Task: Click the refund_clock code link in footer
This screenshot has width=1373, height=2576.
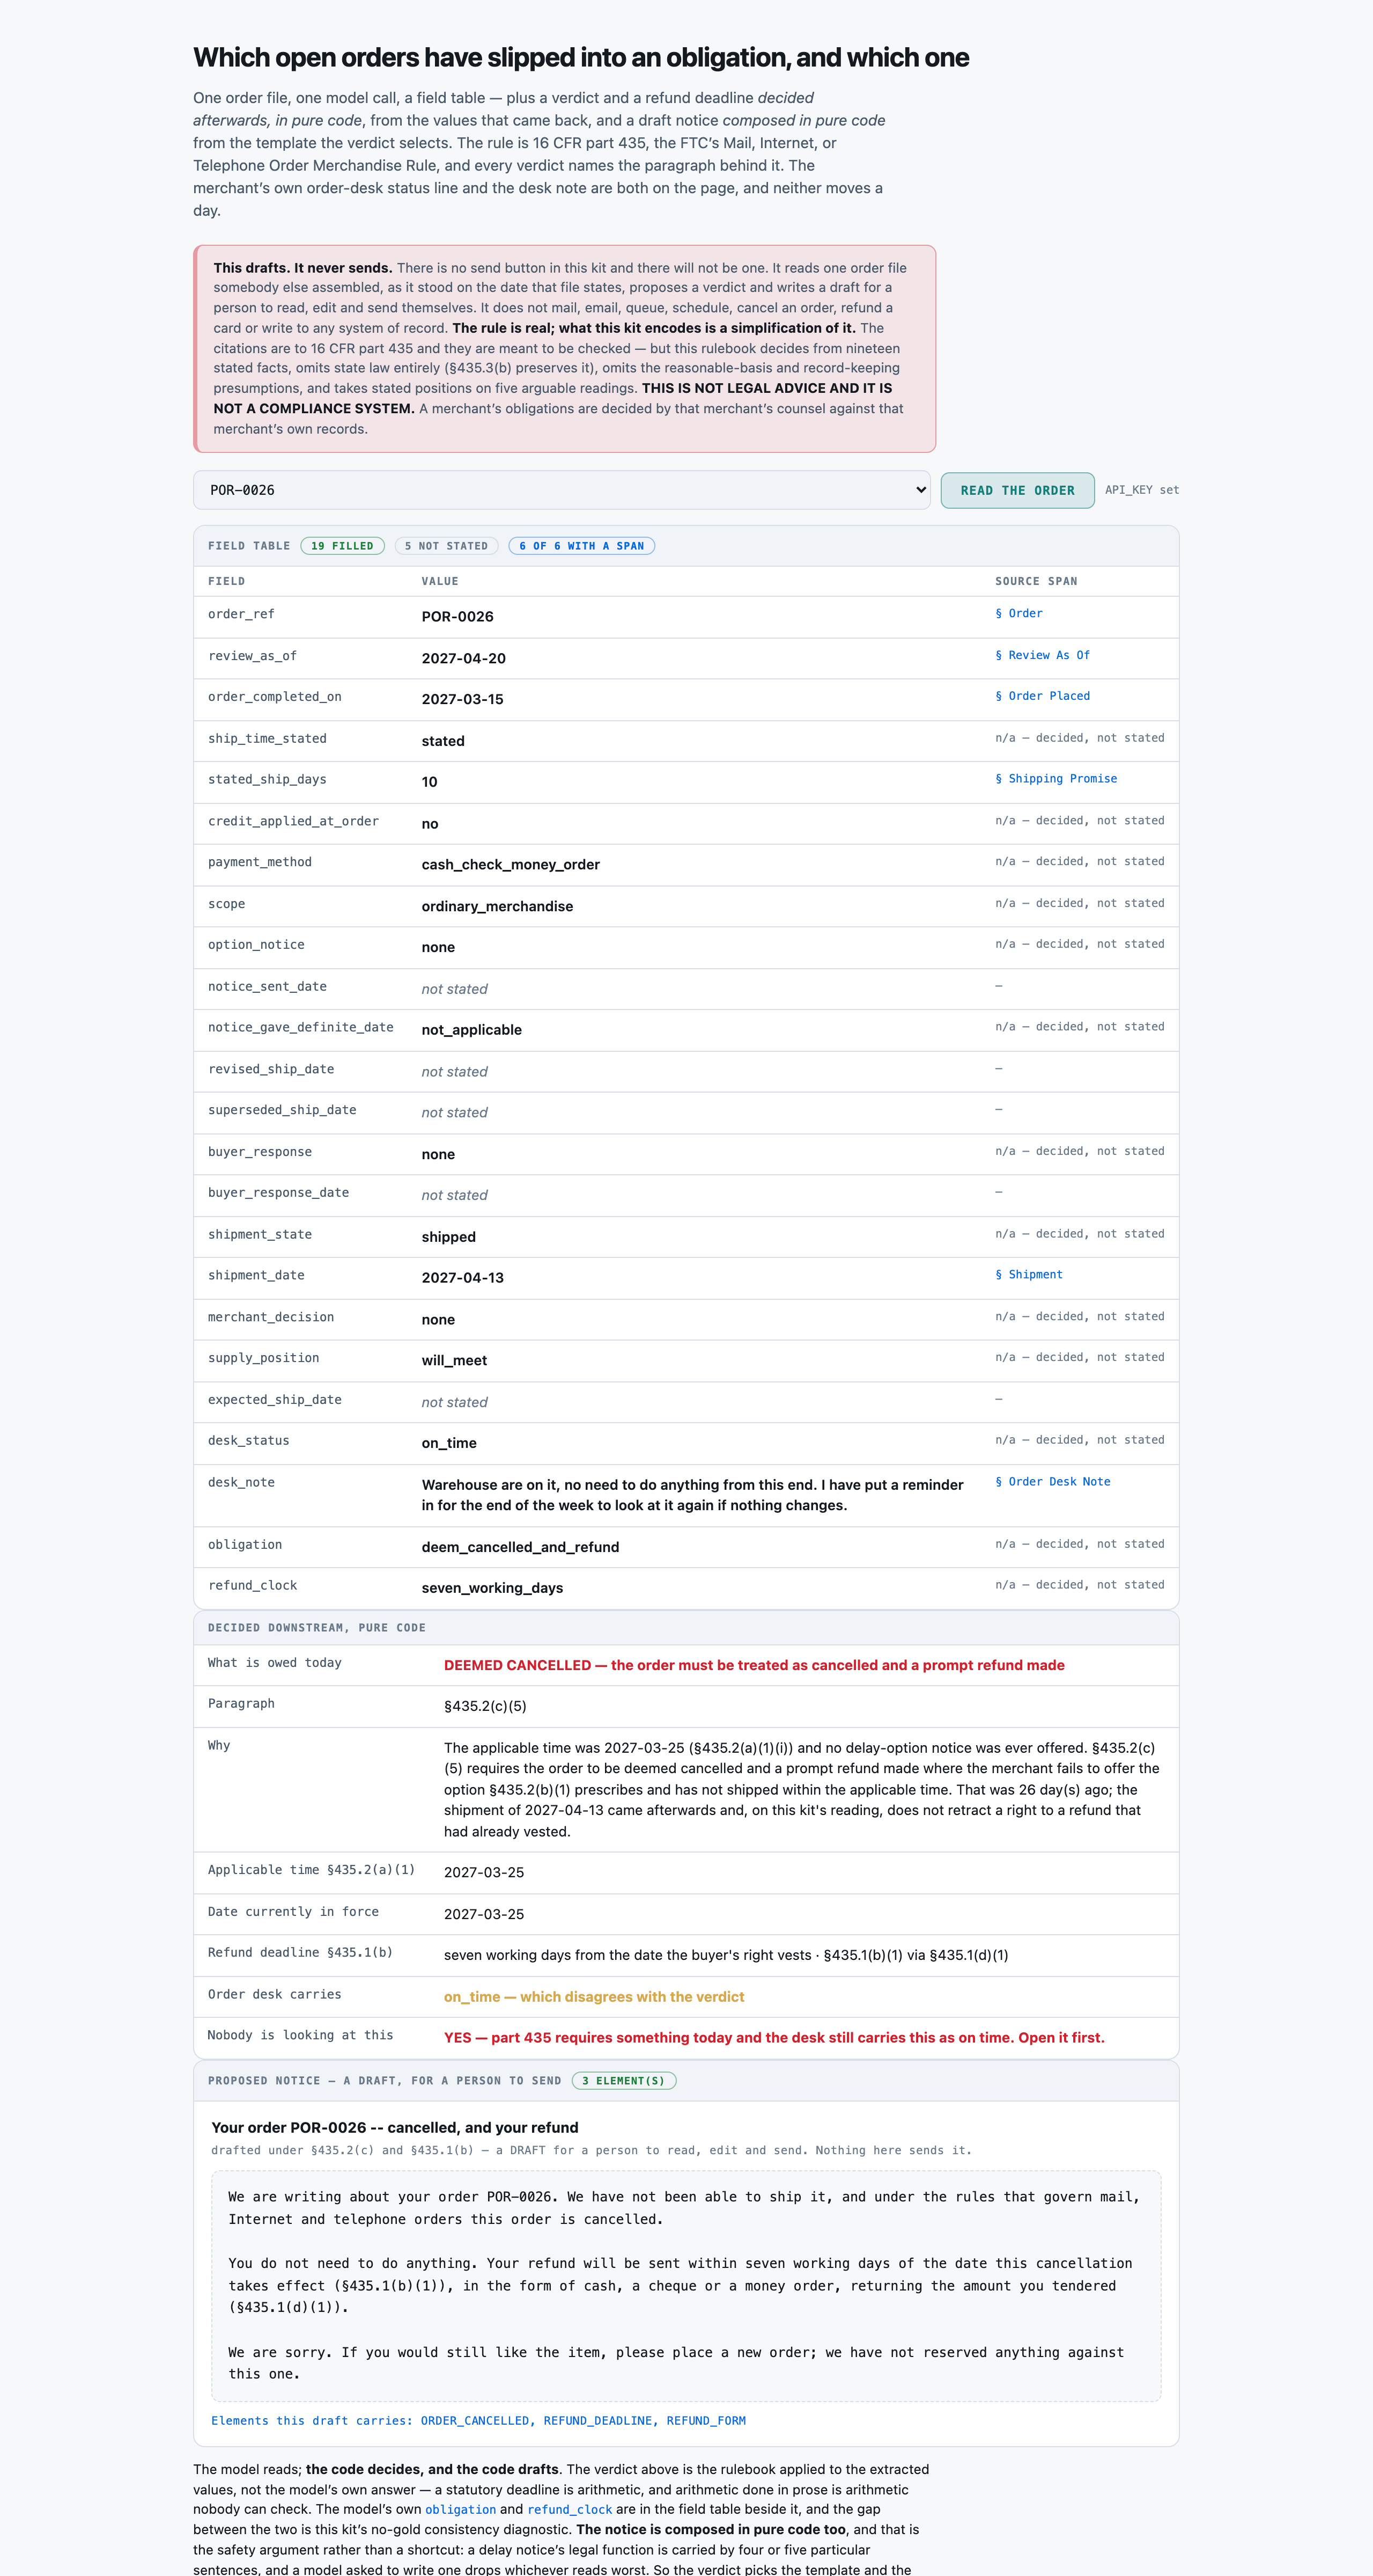Action: (570, 2509)
